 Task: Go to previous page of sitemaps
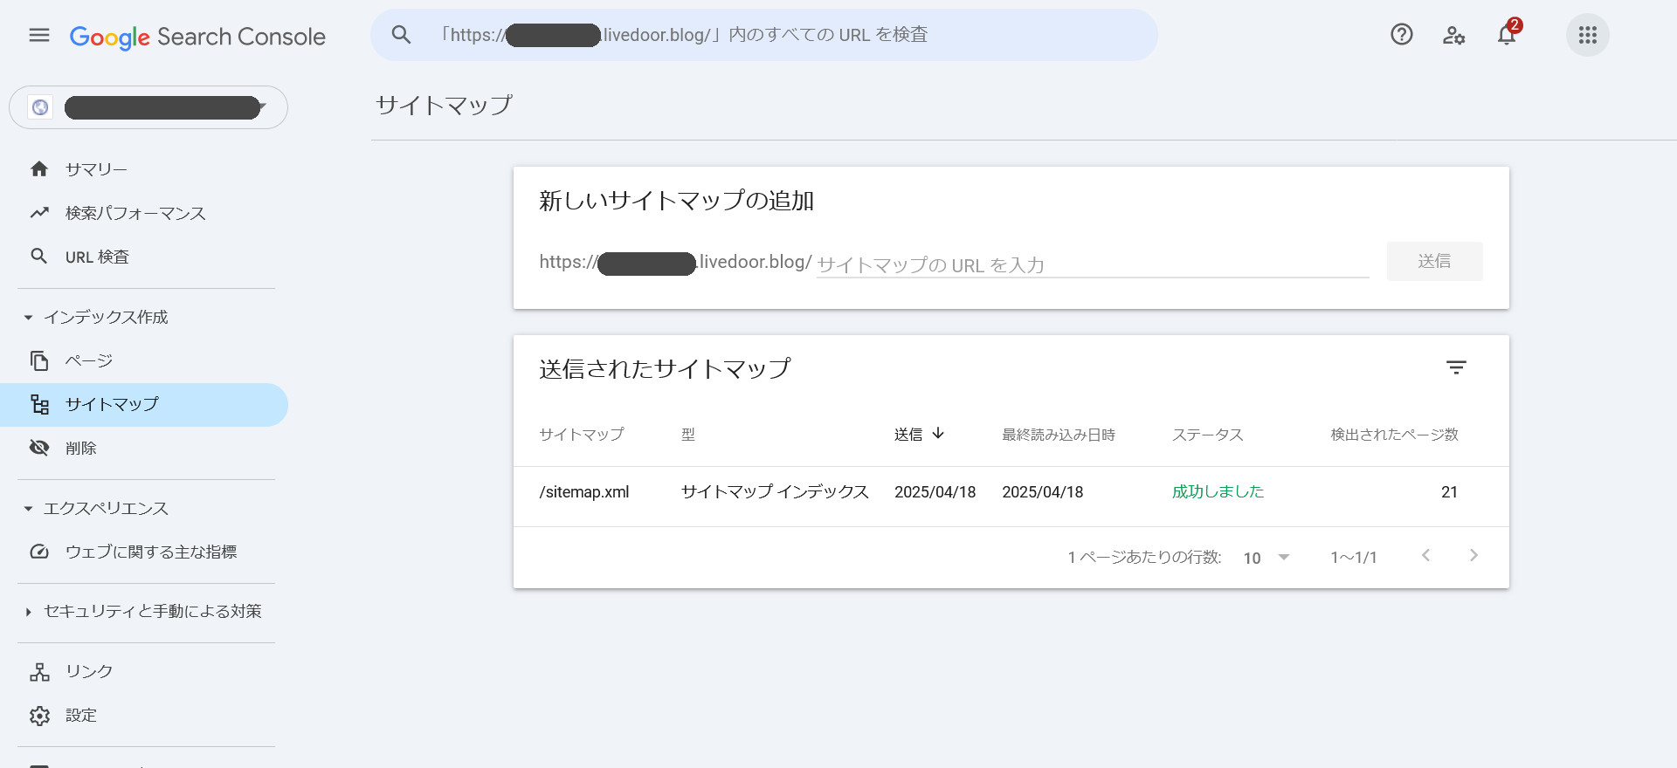tap(1425, 556)
